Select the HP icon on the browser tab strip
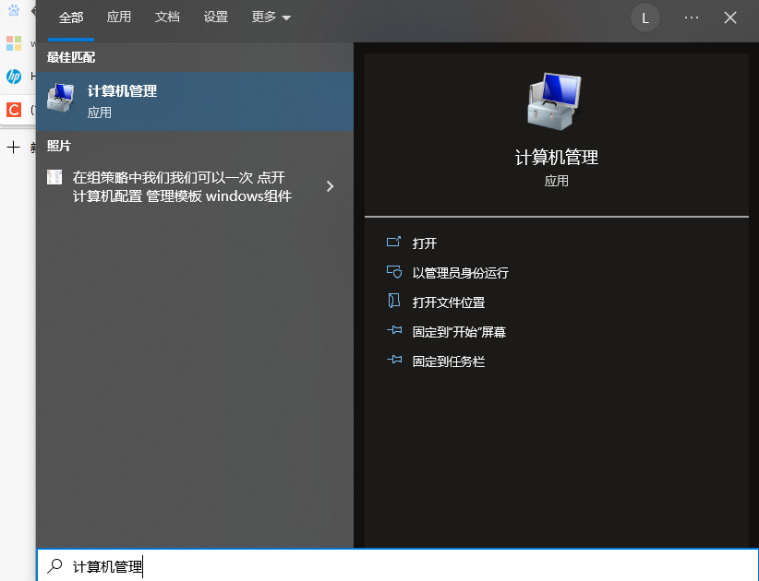The width and height of the screenshot is (759, 581). tap(14, 77)
